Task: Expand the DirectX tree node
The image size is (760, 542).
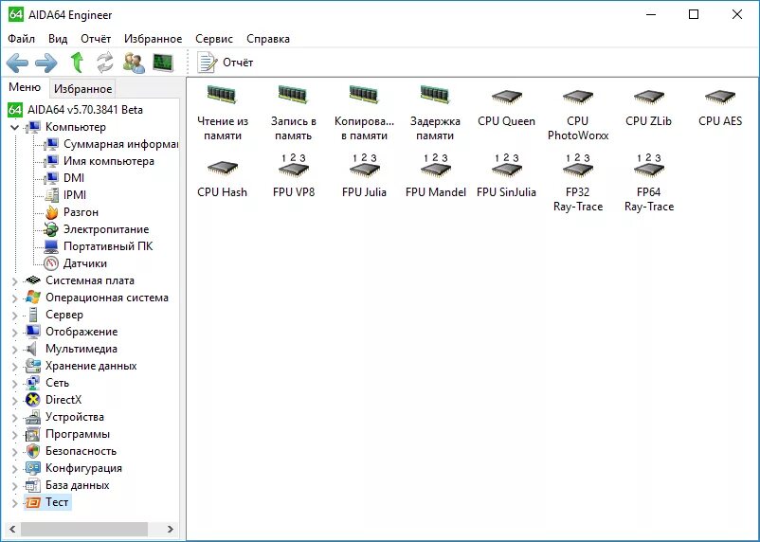Action: 14,401
